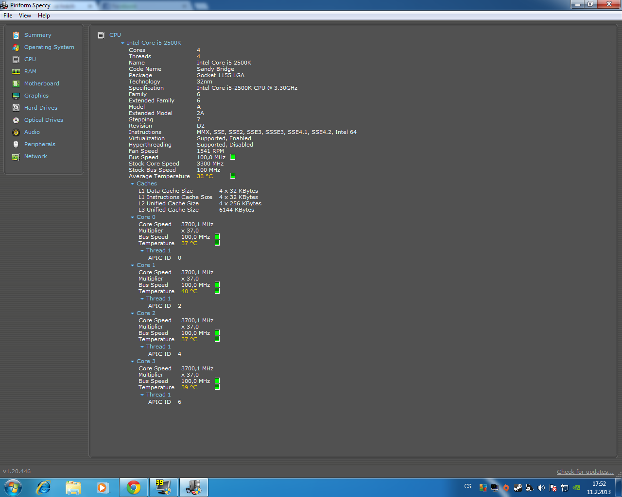Click the Show desktop strip
The image size is (622, 497).
click(618, 487)
